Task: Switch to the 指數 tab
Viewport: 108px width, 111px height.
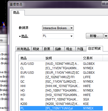Action: coord(59,49)
